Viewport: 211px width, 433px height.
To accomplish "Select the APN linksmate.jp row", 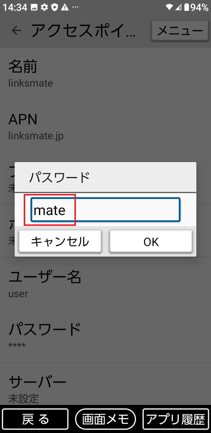I will (x=105, y=126).
